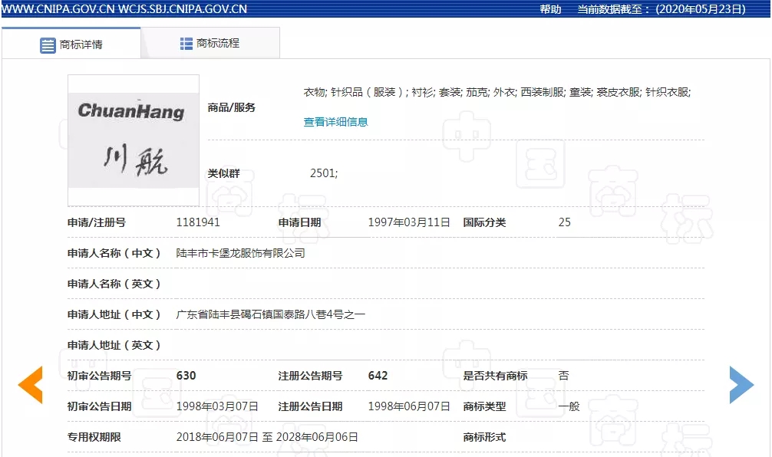Visit the WCJS.SBJ.CNIPA.GOV.CN link

(183, 9)
